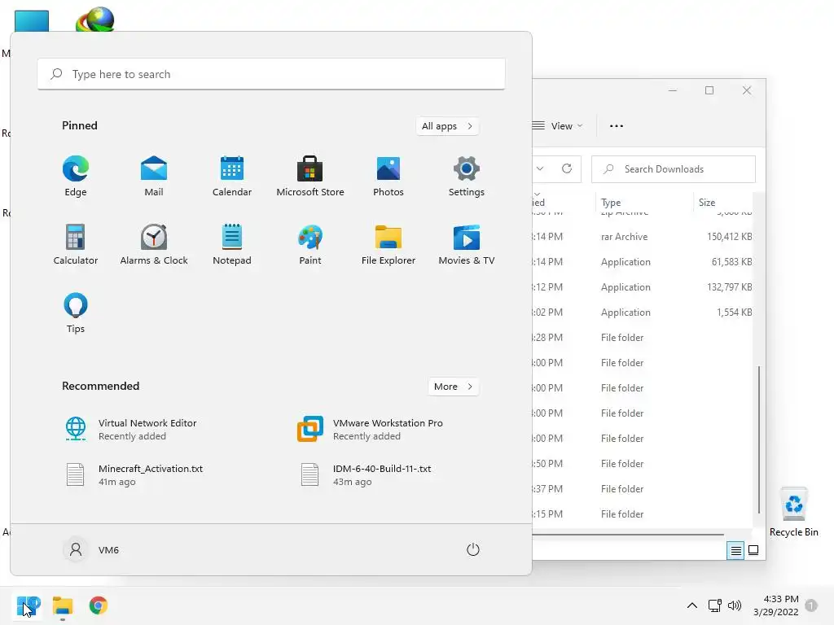The image size is (834, 625).
Task: Open Notepad from Start menu
Action: click(232, 244)
